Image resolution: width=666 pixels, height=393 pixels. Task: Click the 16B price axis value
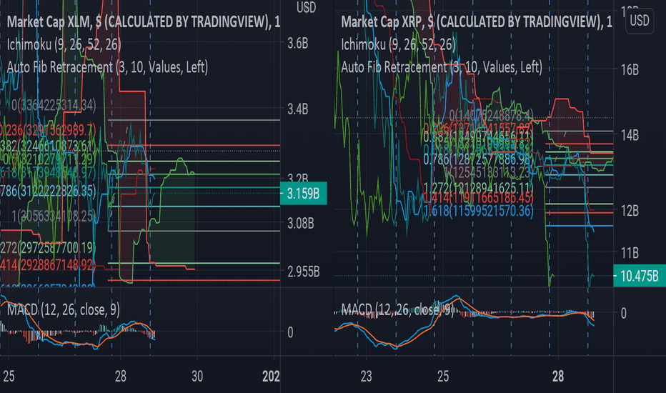(630, 70)
